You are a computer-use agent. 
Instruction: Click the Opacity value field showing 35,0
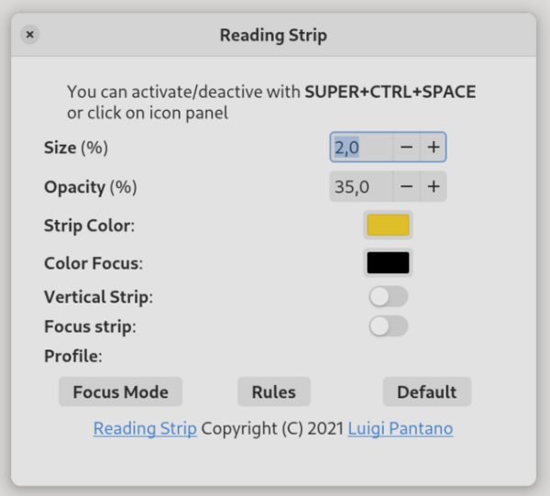pos(361,186)
